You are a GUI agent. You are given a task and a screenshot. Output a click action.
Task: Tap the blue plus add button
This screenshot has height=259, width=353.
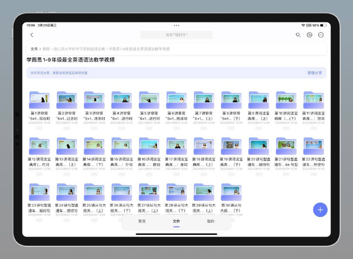(x=320, y=210)
